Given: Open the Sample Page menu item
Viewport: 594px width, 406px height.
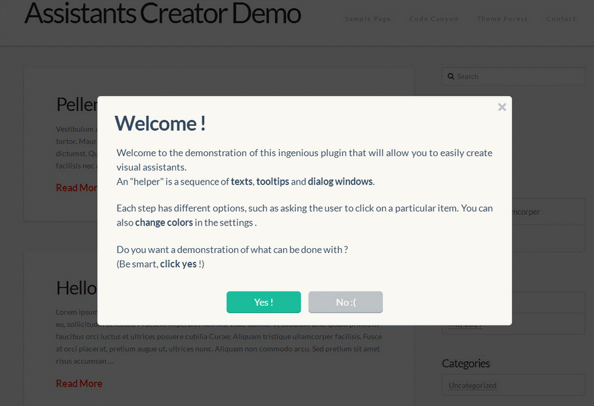Looking at the screenshot, I should [367, 19].
